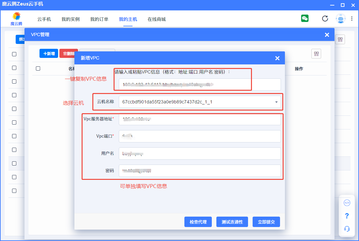
Task: Open the help question mark icon
Action: click(347, 216)
